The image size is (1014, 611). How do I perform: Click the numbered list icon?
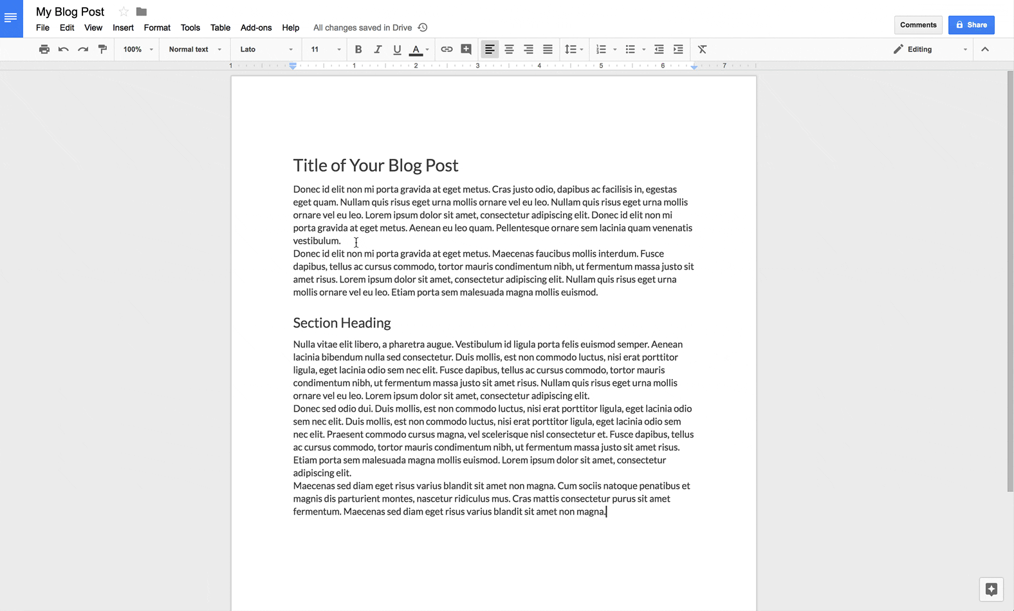[601, 50]
